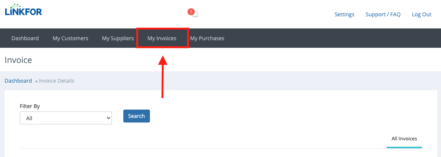Open the Filter By select box showing All

(66, 118)
